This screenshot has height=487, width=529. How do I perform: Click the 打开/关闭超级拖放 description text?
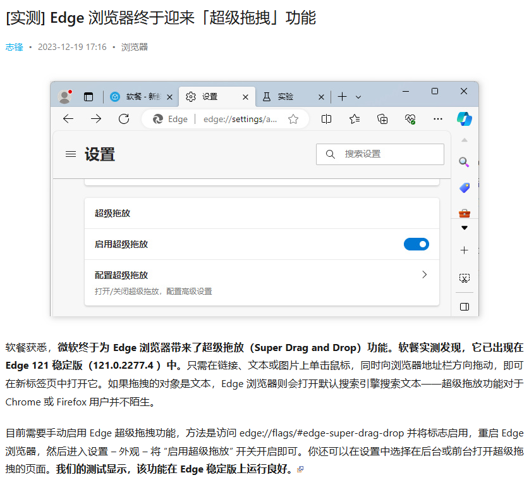(153, 292)
